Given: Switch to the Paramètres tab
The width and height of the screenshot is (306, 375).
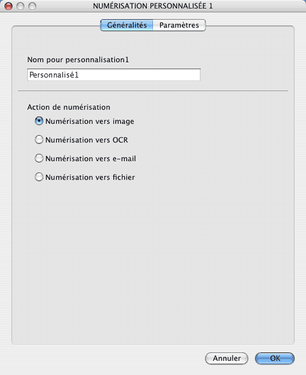Looking at the screenshot, I should click(x=179, y=25).
